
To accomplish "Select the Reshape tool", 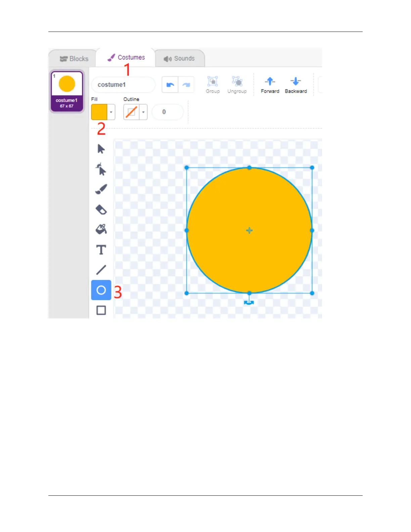I will pyautogui.click(x=101, y=169).
